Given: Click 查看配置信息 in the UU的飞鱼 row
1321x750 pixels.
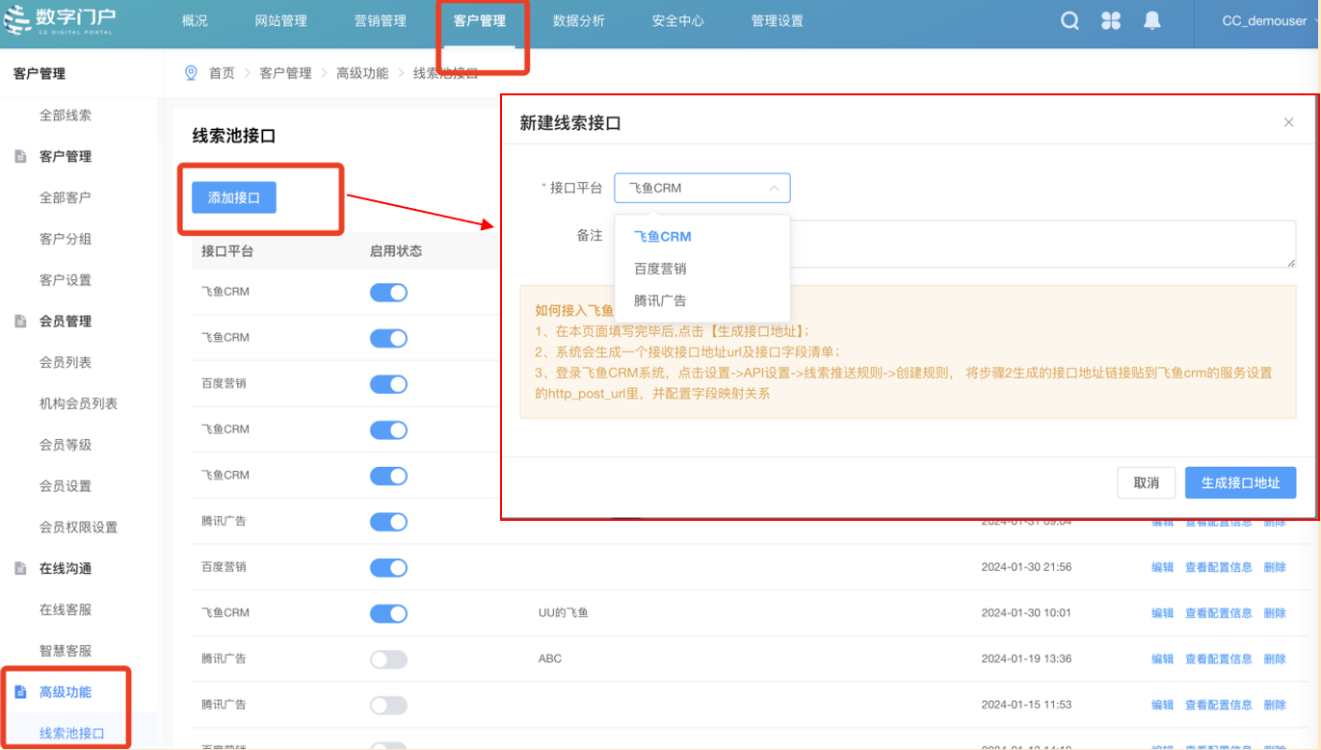Looking at the screenshot, I should coord(1218,612).
